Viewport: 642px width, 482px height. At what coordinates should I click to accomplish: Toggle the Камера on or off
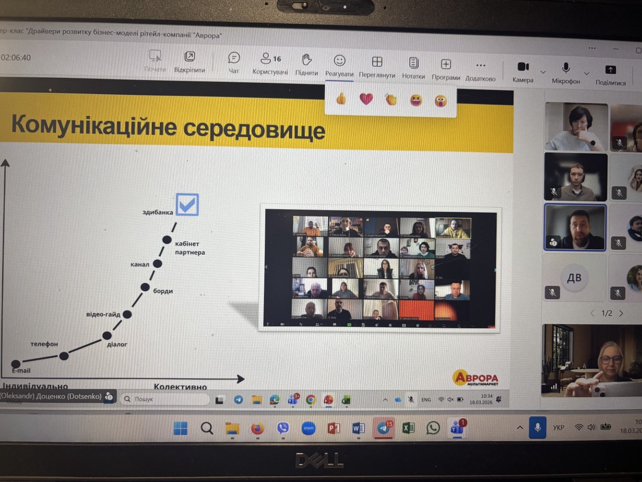coord(523,71)
